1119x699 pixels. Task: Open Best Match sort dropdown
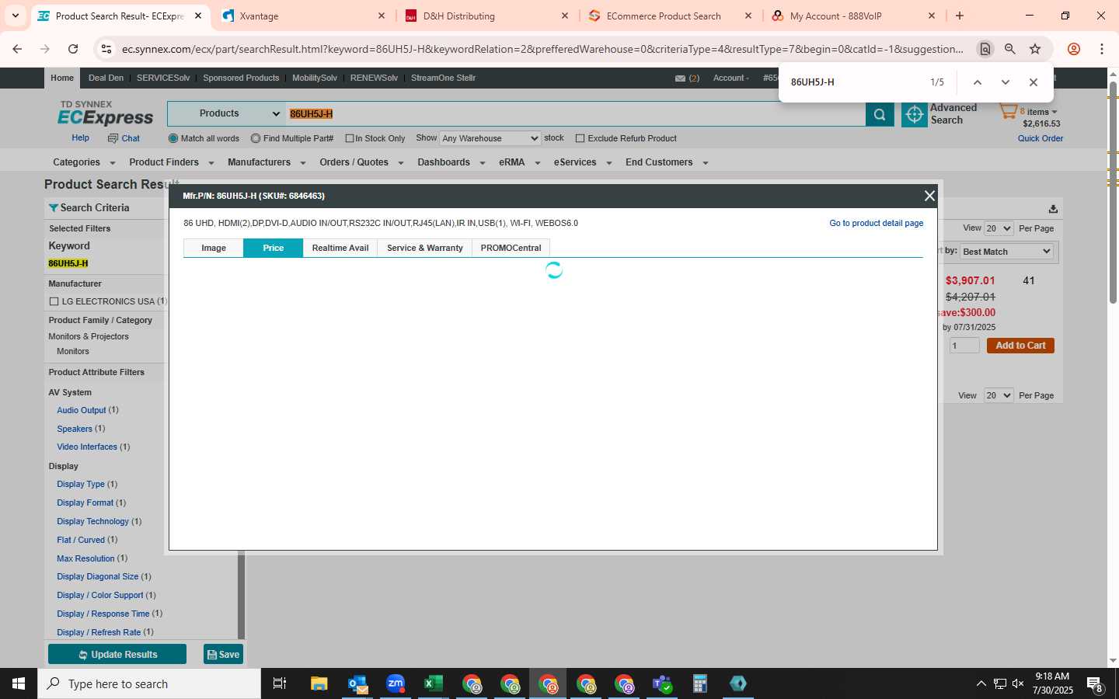[x=1006, y=252]
